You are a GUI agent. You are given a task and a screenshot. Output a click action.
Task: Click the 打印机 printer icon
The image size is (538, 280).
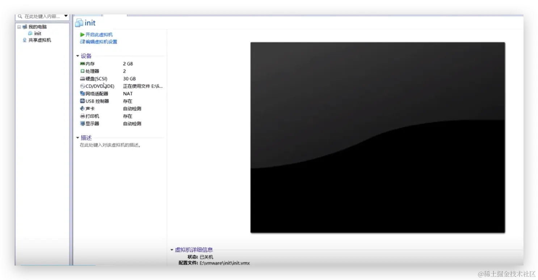pyautogui.click(x=83, y=116)
